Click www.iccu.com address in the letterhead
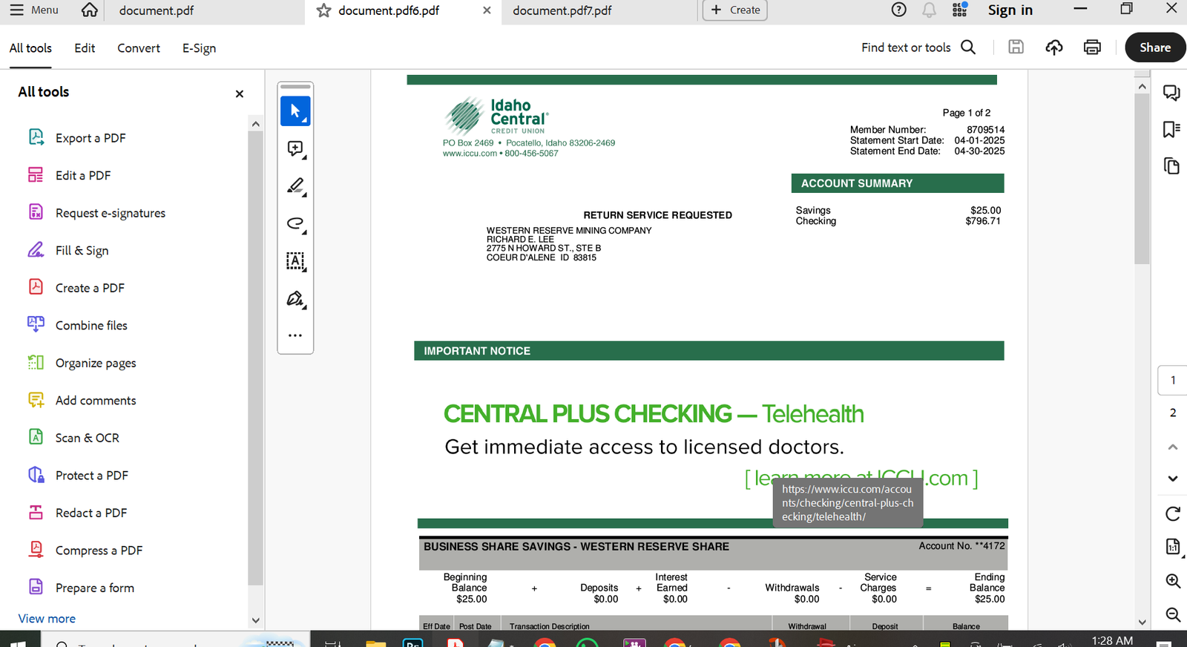1187x647 pixels. point(470,154)
